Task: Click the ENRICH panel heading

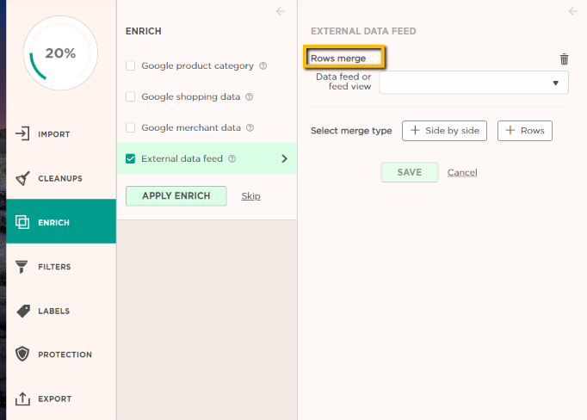Action: 144,31
